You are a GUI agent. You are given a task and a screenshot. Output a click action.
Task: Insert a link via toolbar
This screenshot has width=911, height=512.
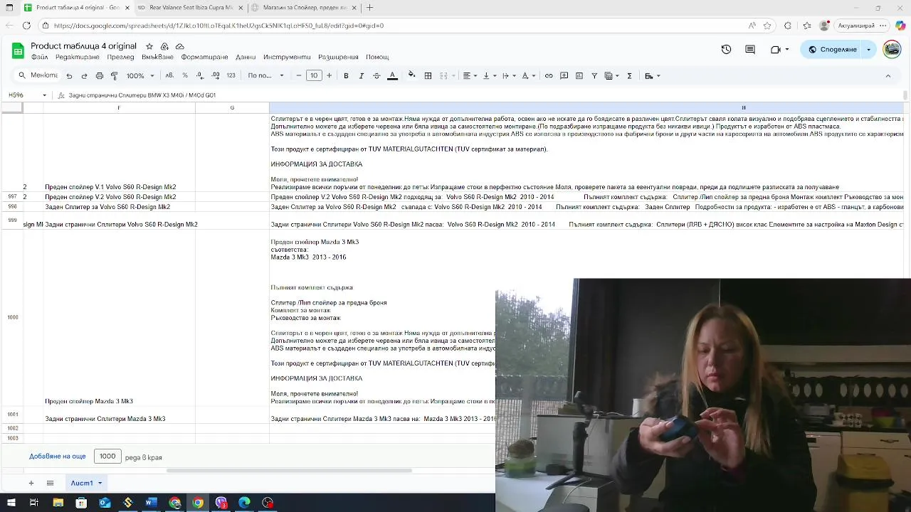(x=549, y=76)
